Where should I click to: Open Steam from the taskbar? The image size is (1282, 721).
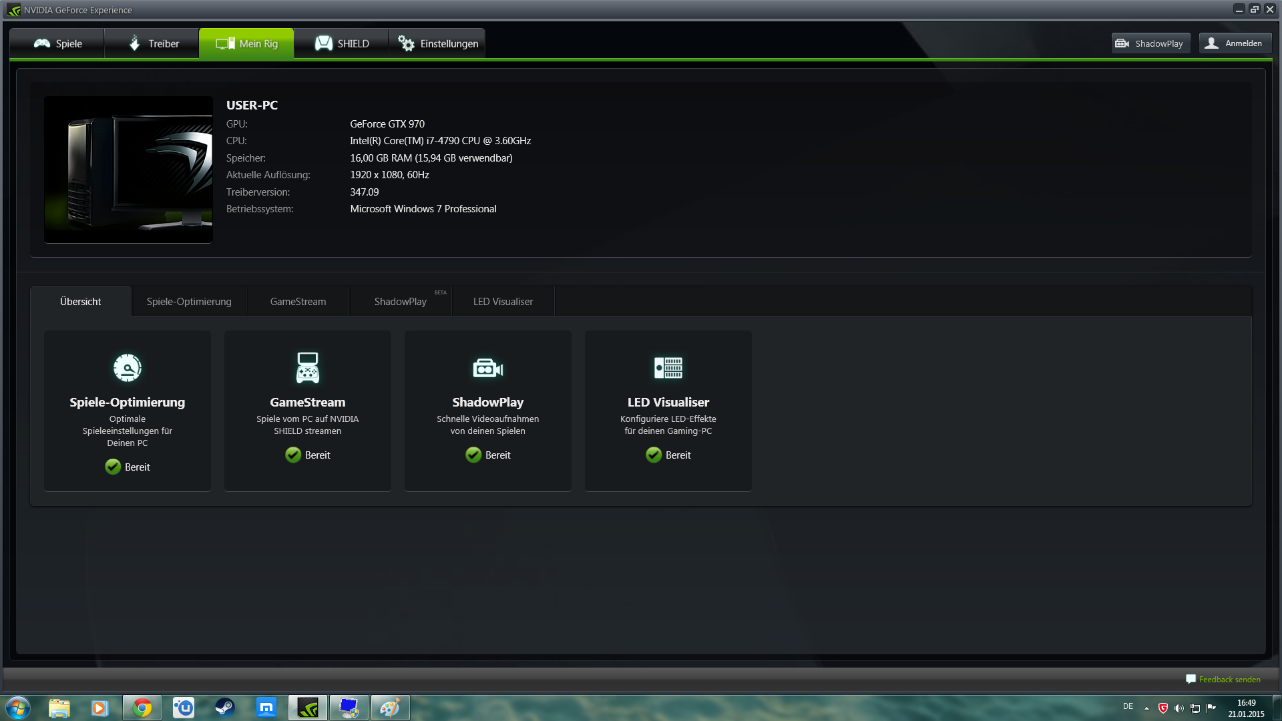coord(225,708)
